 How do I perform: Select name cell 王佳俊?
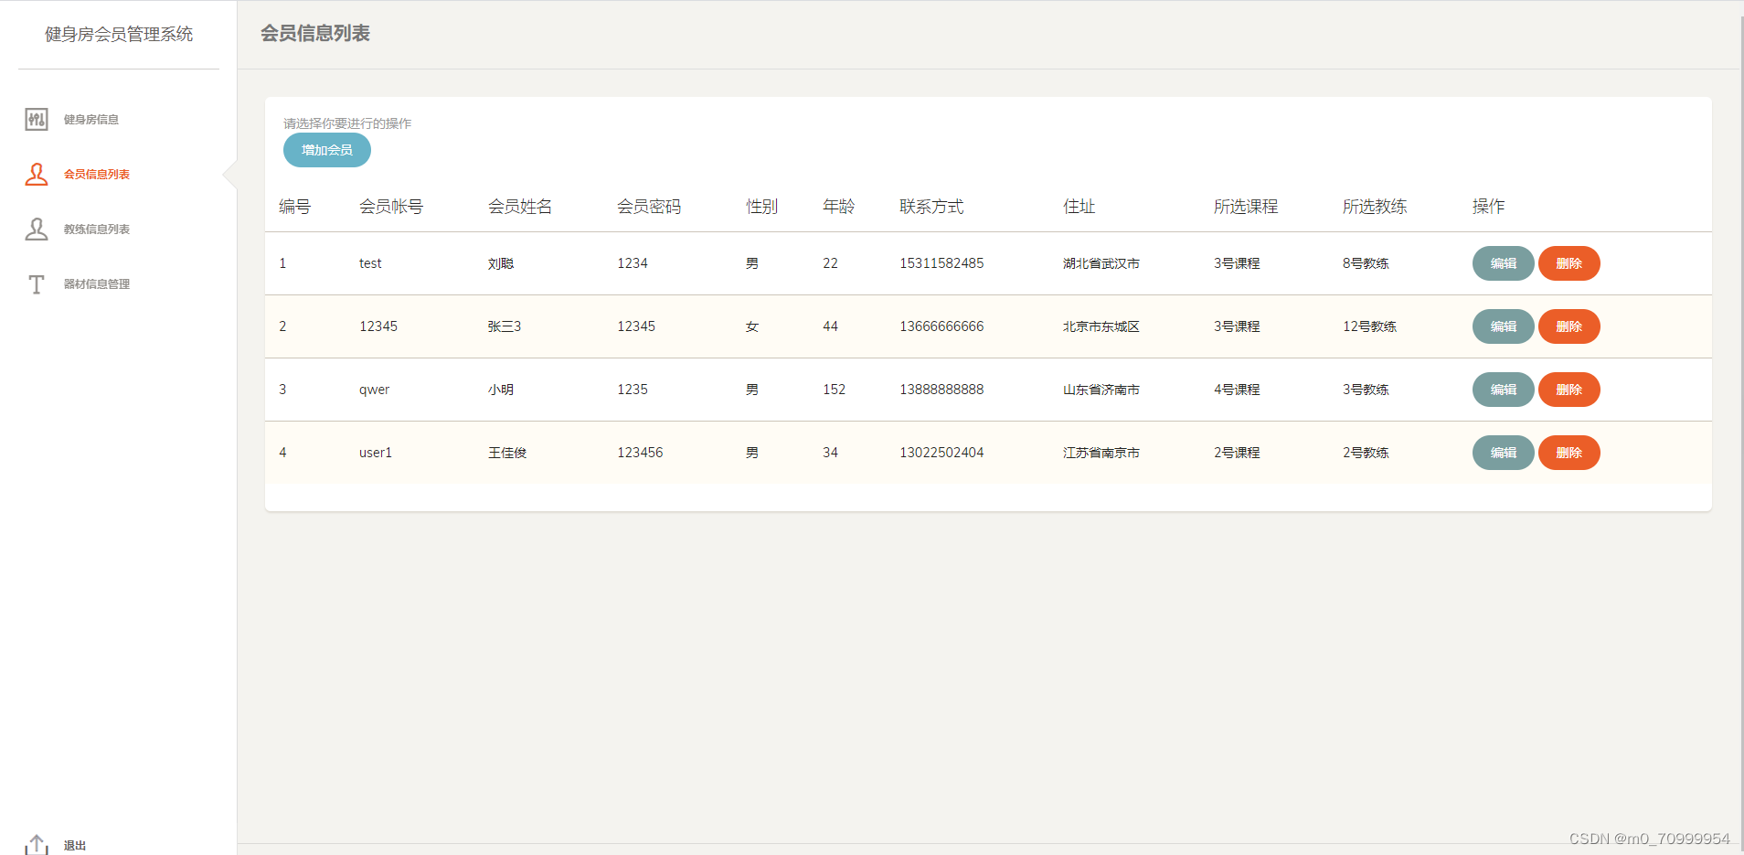point(507,453)
